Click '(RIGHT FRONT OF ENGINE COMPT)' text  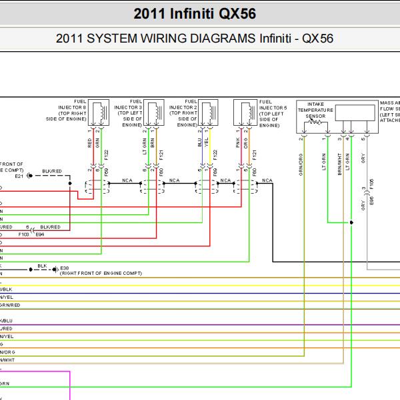click(101, 274)
